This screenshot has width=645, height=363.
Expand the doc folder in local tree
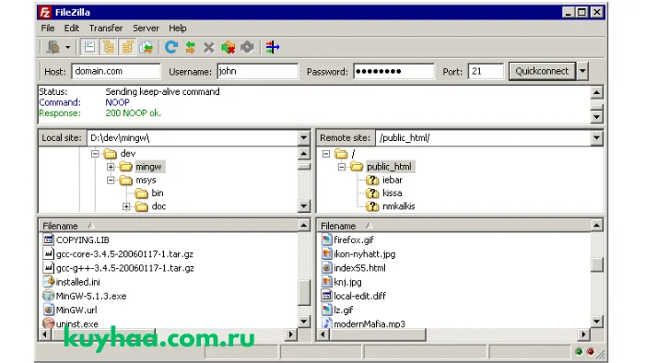coord(126,206)
